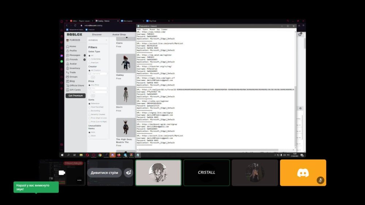This screenshot has height=205, width=365.
Task: Open the Avatar Shop tab on Roblox
Action: [x=119, y=35]
